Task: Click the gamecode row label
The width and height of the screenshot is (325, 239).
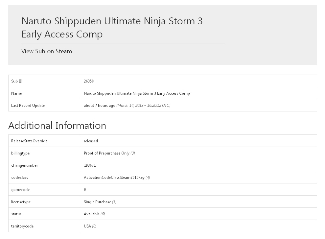Action: (x=20, y=190)
